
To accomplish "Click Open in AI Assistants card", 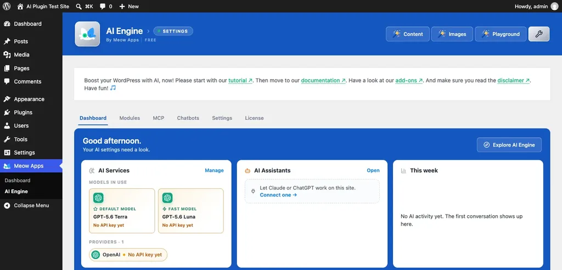I will coord(373,171).
